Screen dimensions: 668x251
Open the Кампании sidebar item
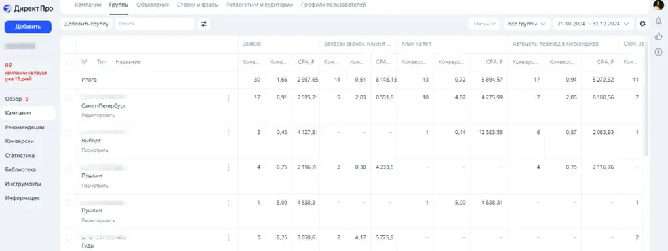coord(28,113)
